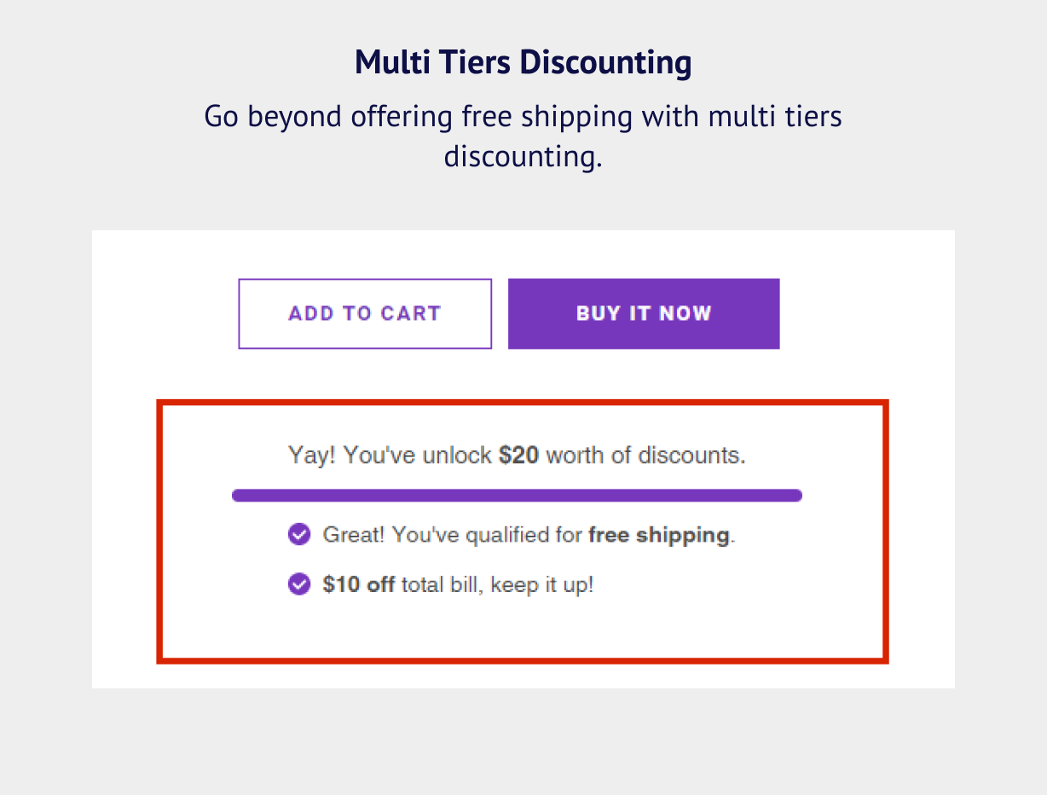
Task: Click the Multi Tiers Discounting heading
Action: click(523, 63)
